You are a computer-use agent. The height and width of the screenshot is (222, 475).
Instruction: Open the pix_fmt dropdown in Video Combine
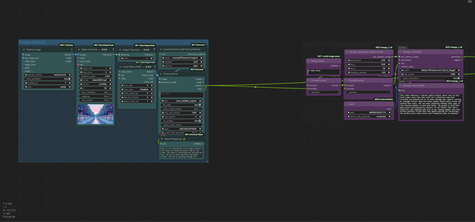(x=96, y=84)
